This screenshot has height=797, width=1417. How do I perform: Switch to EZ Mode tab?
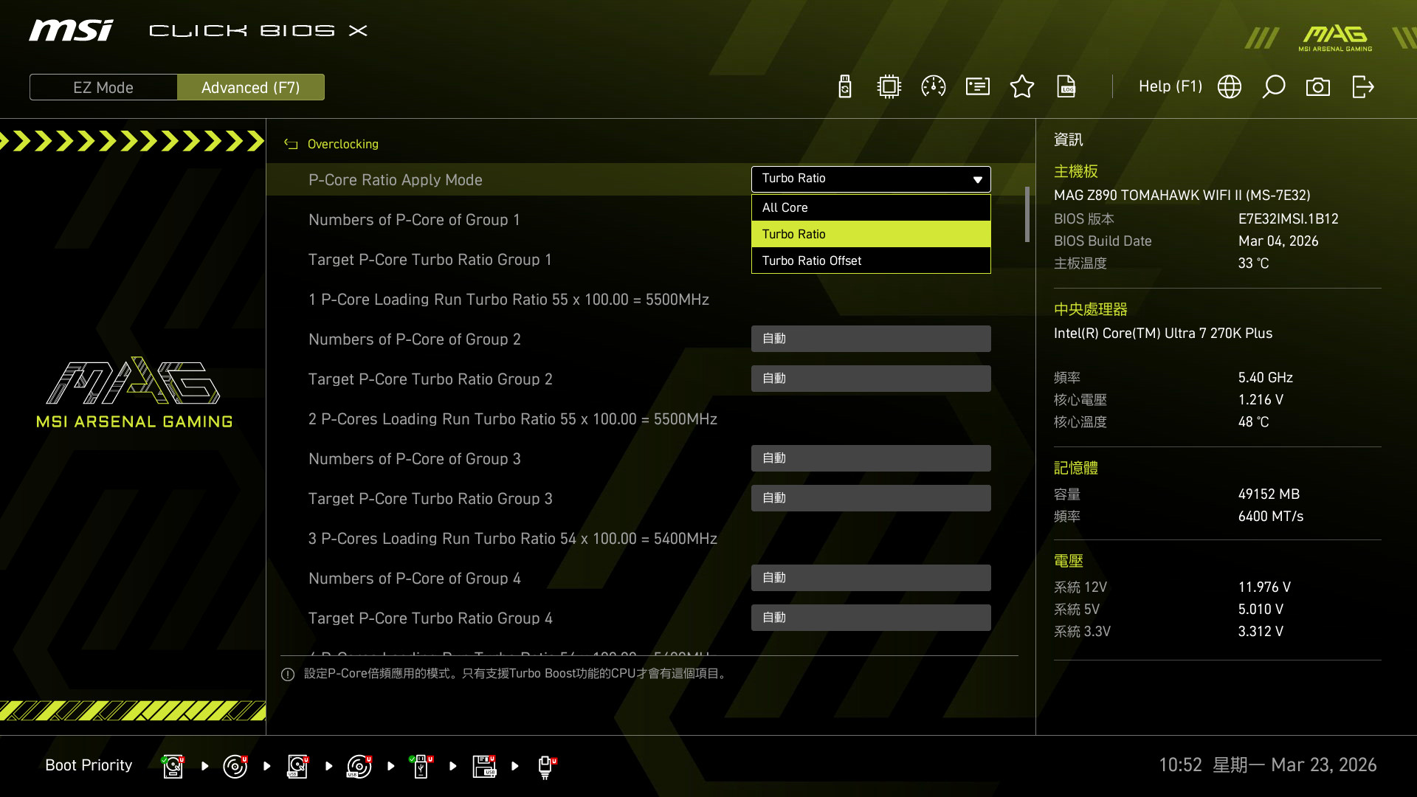click(x=103, y=87)
